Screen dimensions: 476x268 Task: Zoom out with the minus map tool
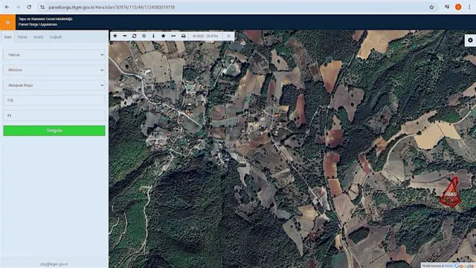click(x=125, y=36)
